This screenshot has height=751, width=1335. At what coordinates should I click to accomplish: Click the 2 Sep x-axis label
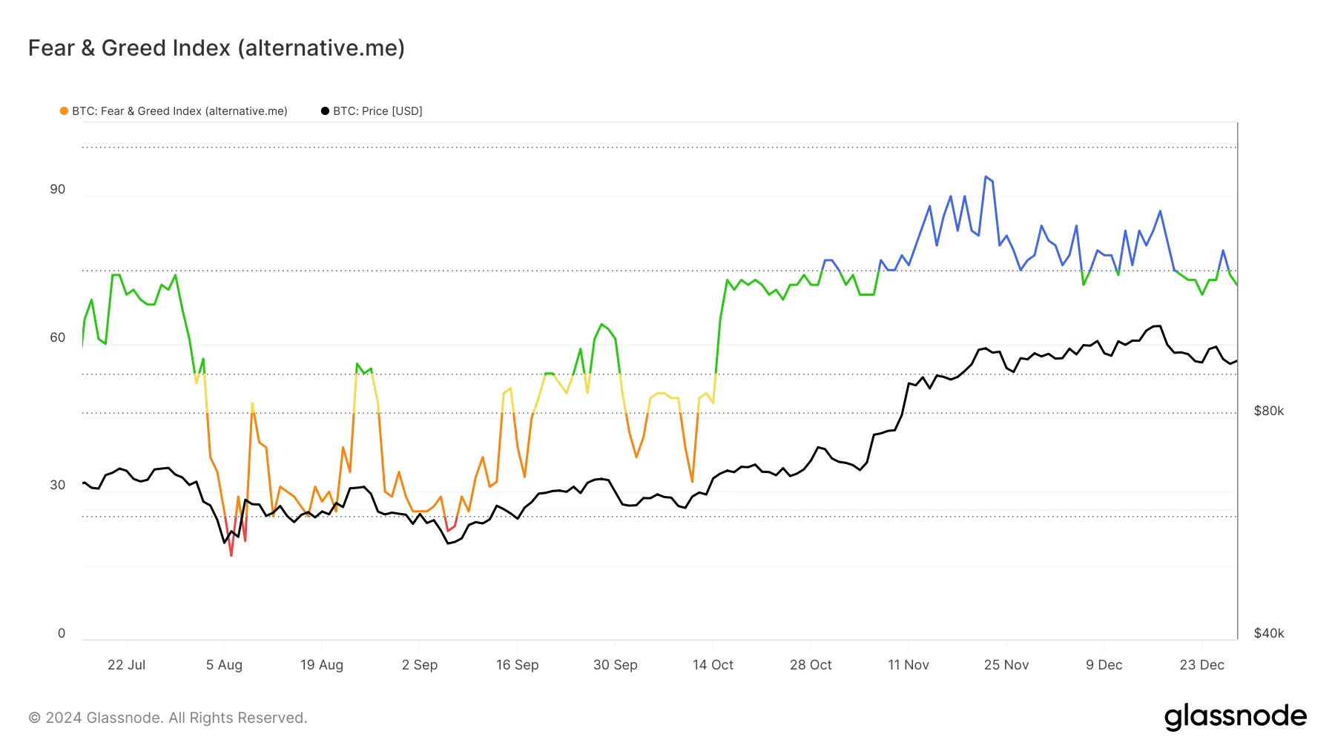(x=420, y=665)
